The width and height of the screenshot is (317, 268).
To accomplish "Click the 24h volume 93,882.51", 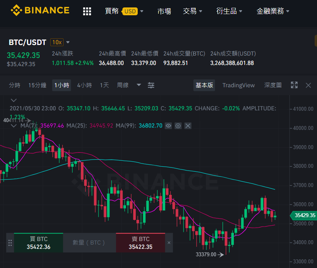I will click(175, 63).
